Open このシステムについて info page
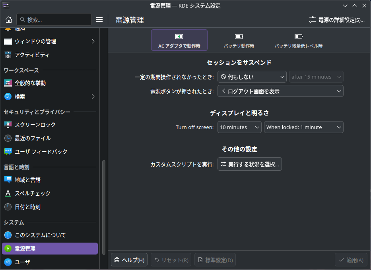371x270 pixels. 50,235
